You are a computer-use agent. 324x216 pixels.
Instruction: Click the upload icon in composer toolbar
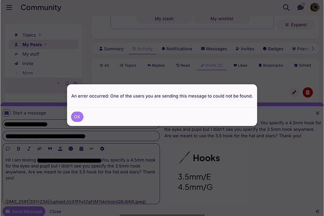pyautogui.click(x=60, y=149)
